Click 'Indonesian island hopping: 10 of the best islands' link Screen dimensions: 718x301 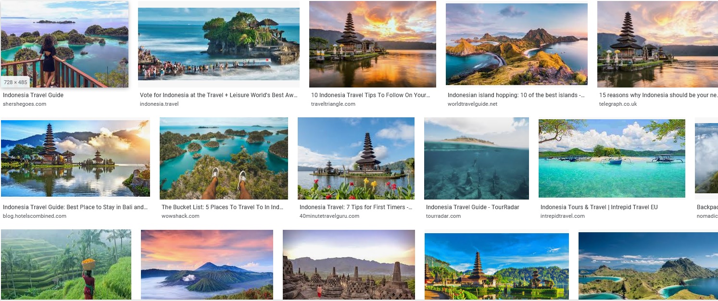click(516, 95)
